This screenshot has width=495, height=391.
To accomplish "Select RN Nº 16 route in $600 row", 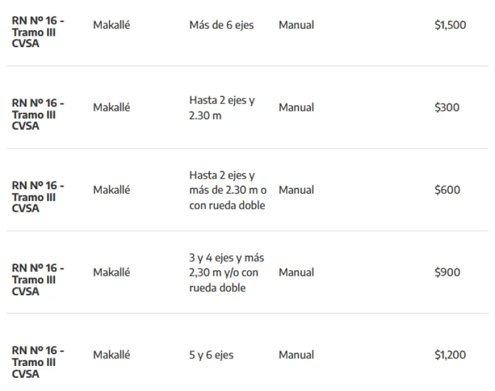I will (x=38, y=197).
